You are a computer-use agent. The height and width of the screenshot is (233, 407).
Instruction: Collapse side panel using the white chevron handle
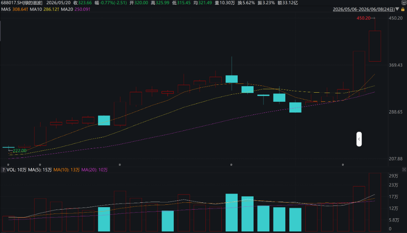(359, 139)
